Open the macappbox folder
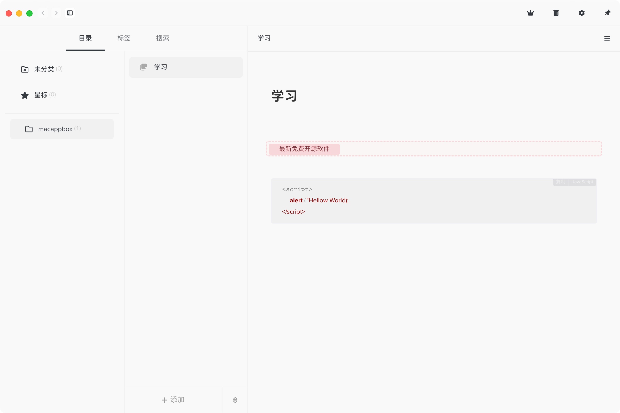The image size is (620, 413). [62, 129]
